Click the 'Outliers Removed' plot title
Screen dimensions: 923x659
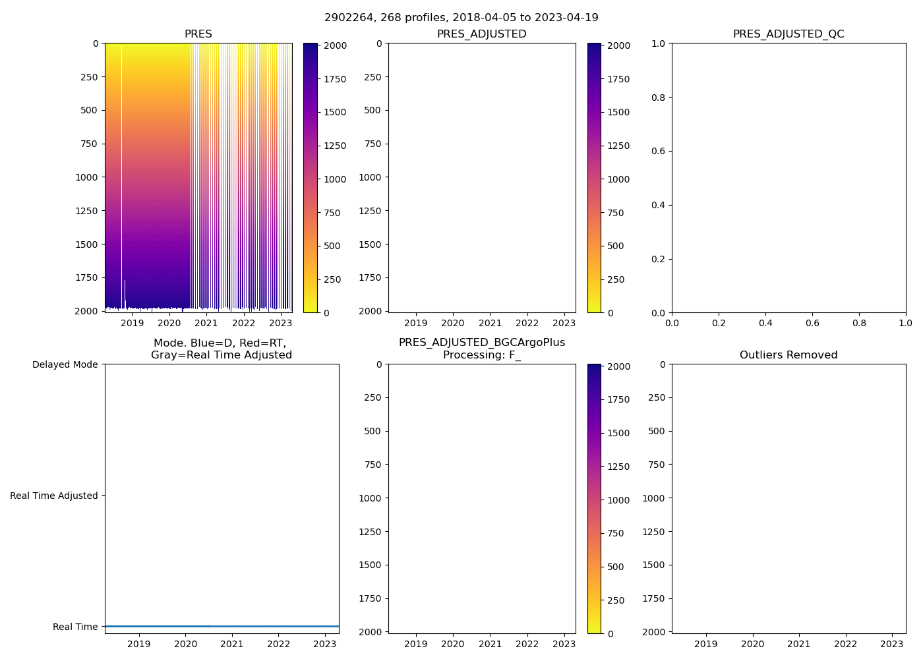pyautogui.click(x=789, y=355)
